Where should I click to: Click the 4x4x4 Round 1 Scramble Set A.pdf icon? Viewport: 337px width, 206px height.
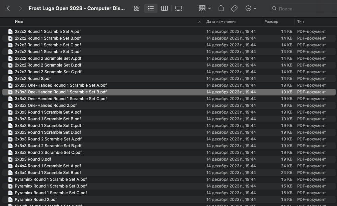[10, 166]
